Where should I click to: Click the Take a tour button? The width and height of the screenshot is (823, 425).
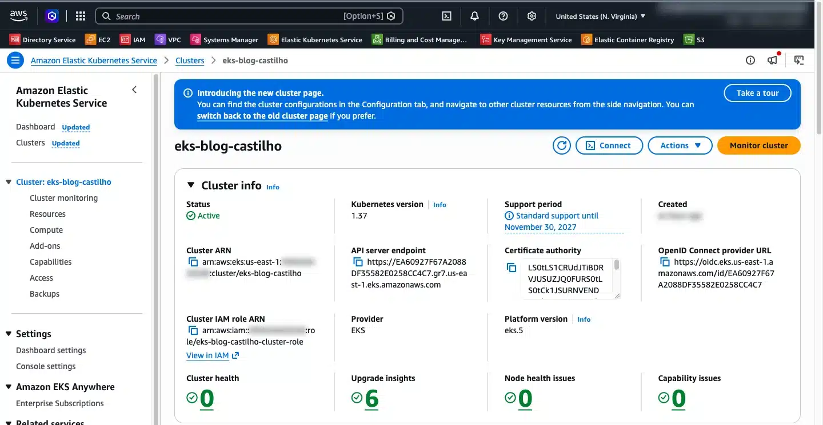tap(757, 93)
